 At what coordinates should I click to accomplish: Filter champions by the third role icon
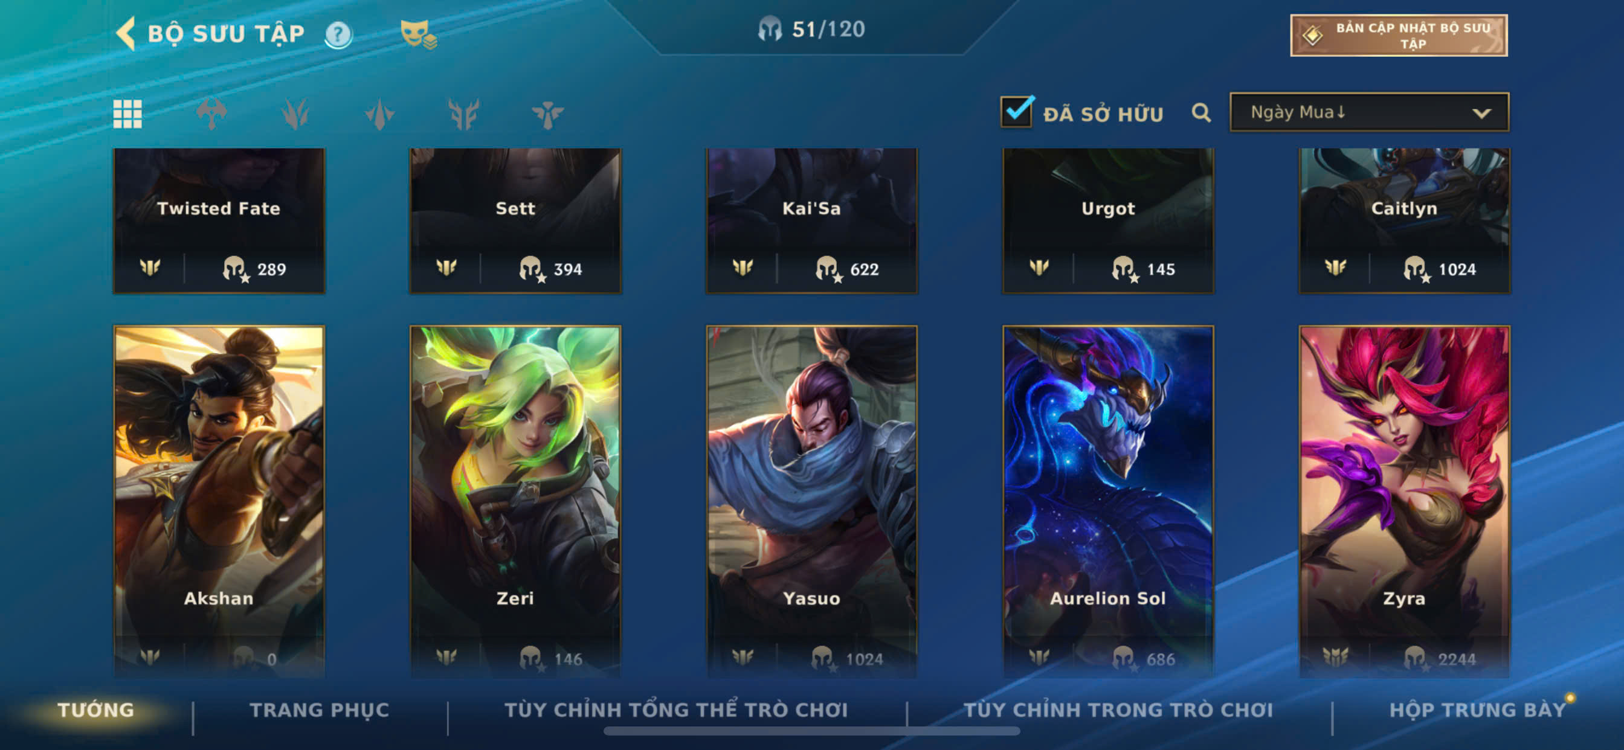point(379,114)
